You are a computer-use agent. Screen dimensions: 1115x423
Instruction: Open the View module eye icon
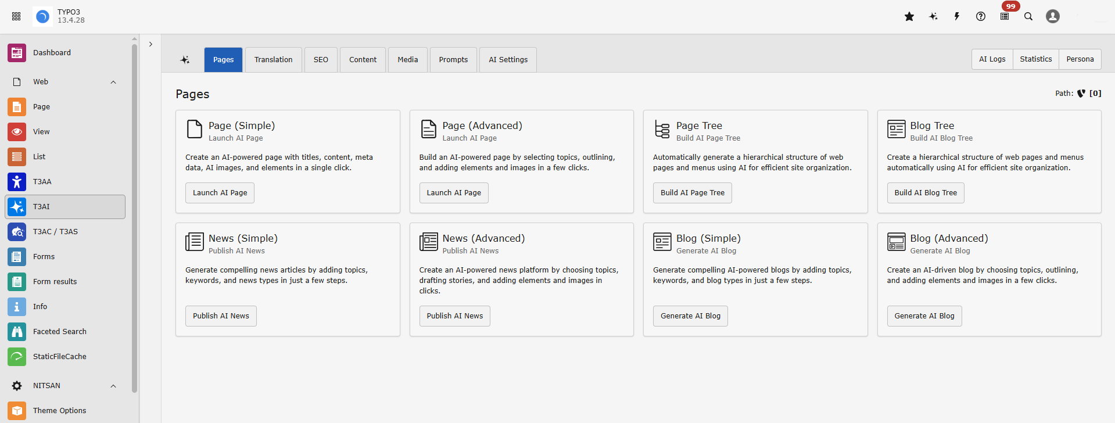click(17, 132)
